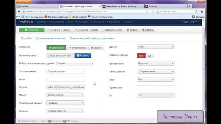Click the reload page icon
The image size is (221, 124).
pos(153,11)
